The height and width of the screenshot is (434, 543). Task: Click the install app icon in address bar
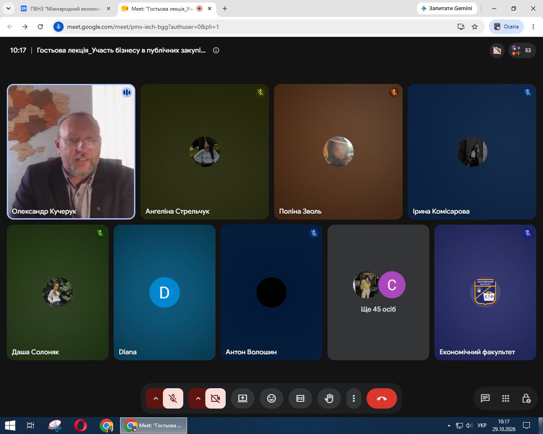point(461,27)
